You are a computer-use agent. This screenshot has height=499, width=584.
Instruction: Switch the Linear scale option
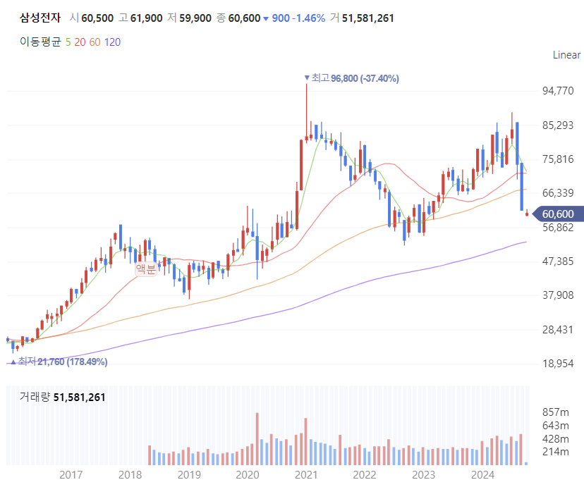[566, 55]
